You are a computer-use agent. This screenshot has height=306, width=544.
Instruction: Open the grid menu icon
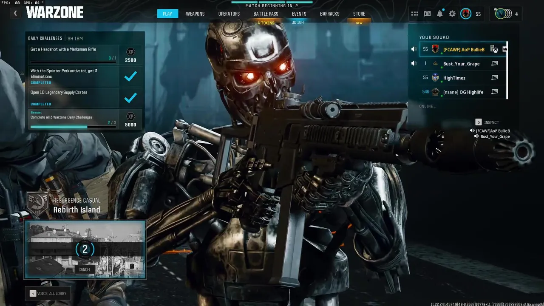point(414,14)
